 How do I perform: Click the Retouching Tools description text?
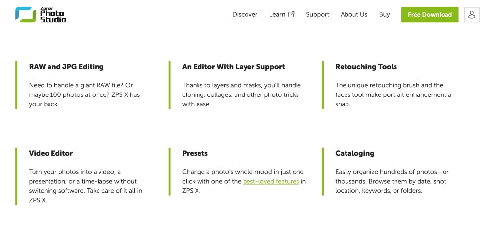393,94
